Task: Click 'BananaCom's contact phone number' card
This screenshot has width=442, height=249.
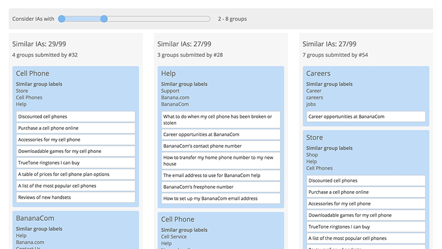Action: click(x=221, y=146)
